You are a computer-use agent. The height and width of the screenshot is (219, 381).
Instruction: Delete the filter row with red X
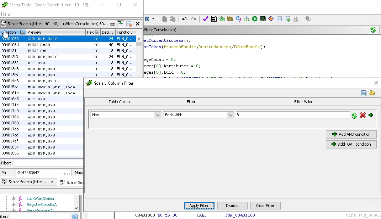(x=363, y=115)
